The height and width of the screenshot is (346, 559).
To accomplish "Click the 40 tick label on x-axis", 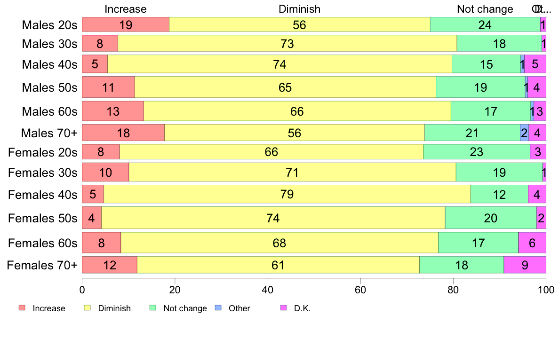I will (268, 288).
